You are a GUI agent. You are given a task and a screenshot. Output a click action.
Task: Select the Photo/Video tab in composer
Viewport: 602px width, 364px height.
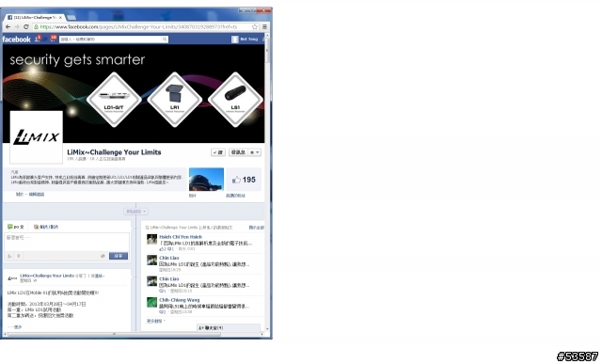click(x=46, y=227)
